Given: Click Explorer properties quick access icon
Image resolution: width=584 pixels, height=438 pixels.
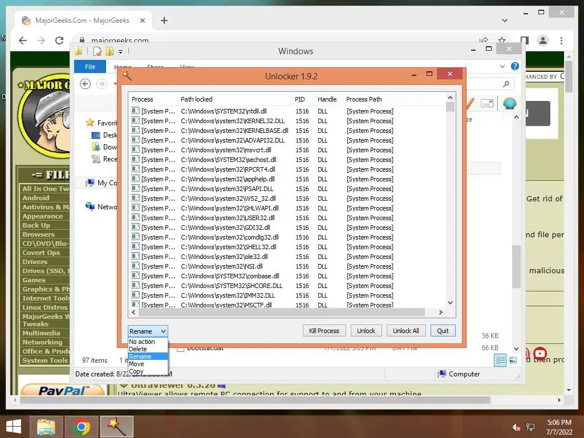Looking at the screenshot, I should pos(97,51).
